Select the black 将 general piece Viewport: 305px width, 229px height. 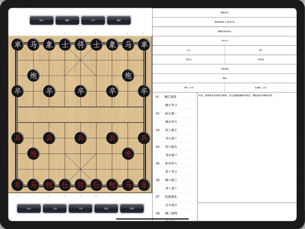point(81,44)
